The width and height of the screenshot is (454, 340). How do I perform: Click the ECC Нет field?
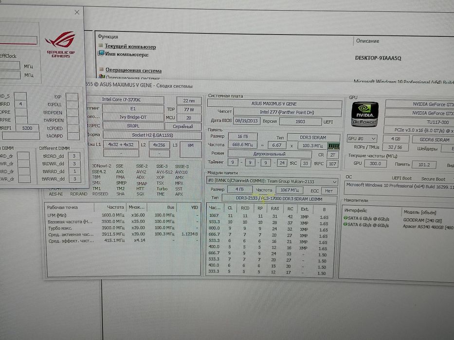click(x=328, y=191)
